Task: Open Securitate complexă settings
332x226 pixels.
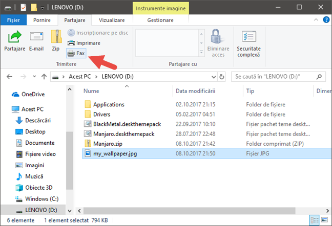Action: coord(248,44)
